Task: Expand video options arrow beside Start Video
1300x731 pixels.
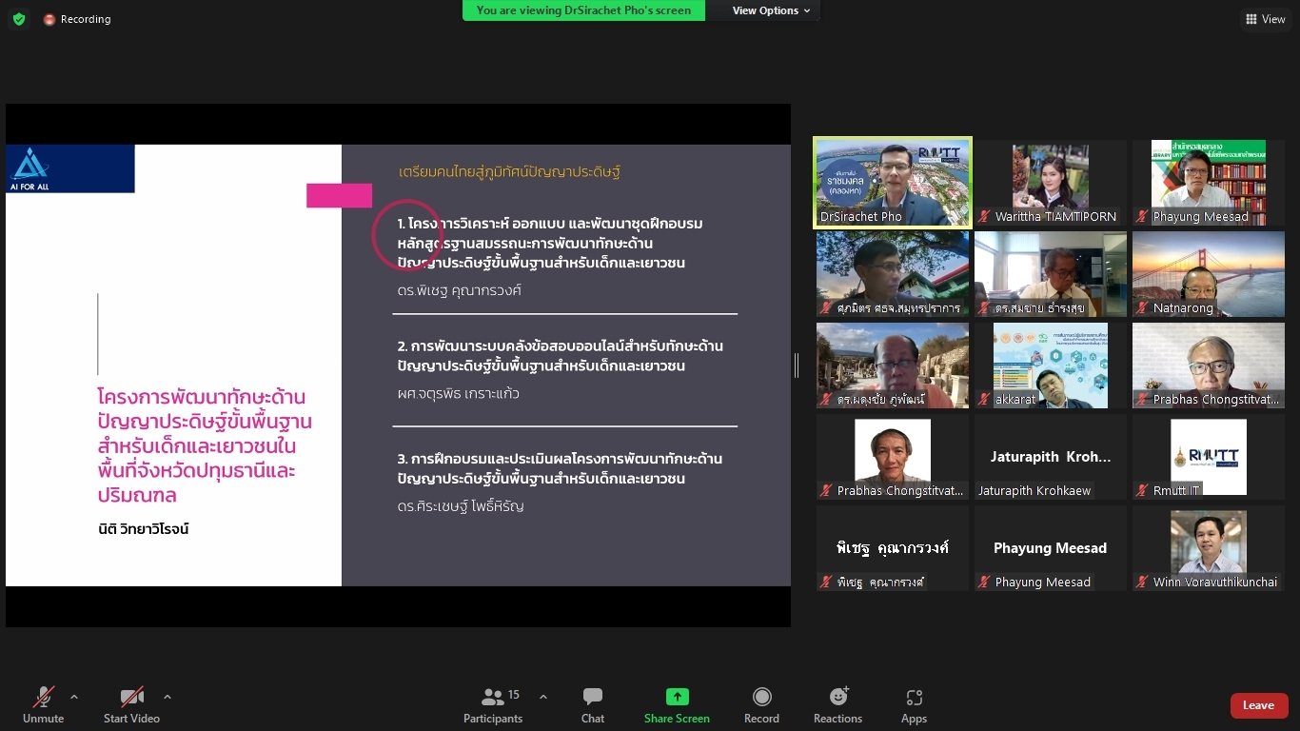Action: [x=167, y=697]
